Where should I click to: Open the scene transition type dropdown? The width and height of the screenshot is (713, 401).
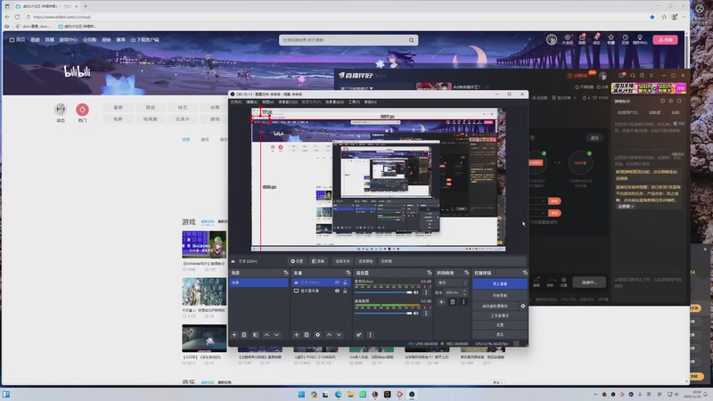point(453,282)
